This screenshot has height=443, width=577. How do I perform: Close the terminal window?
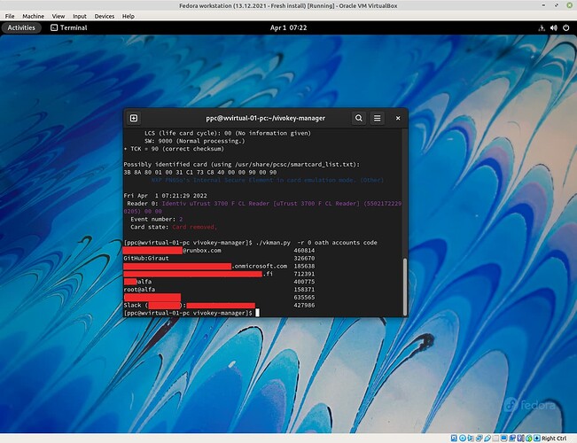click(x=398, y=118)
